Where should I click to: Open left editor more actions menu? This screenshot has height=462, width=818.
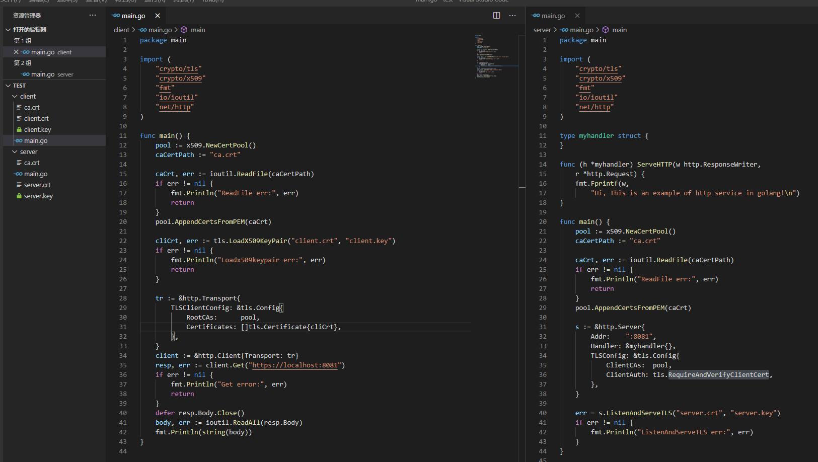pos(512,16)
